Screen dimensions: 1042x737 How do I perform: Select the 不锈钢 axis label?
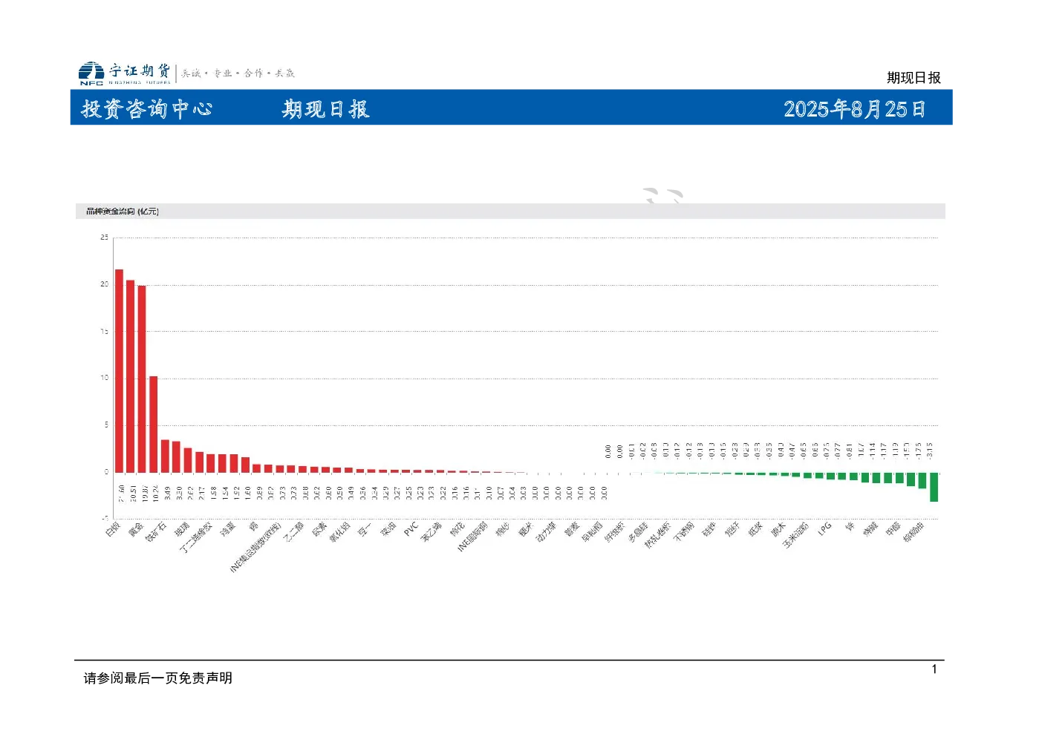coord(684,531)
